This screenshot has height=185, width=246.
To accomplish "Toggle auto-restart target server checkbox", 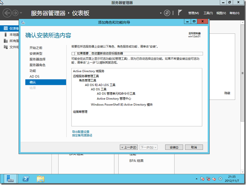I will click(x=73, y=54).
